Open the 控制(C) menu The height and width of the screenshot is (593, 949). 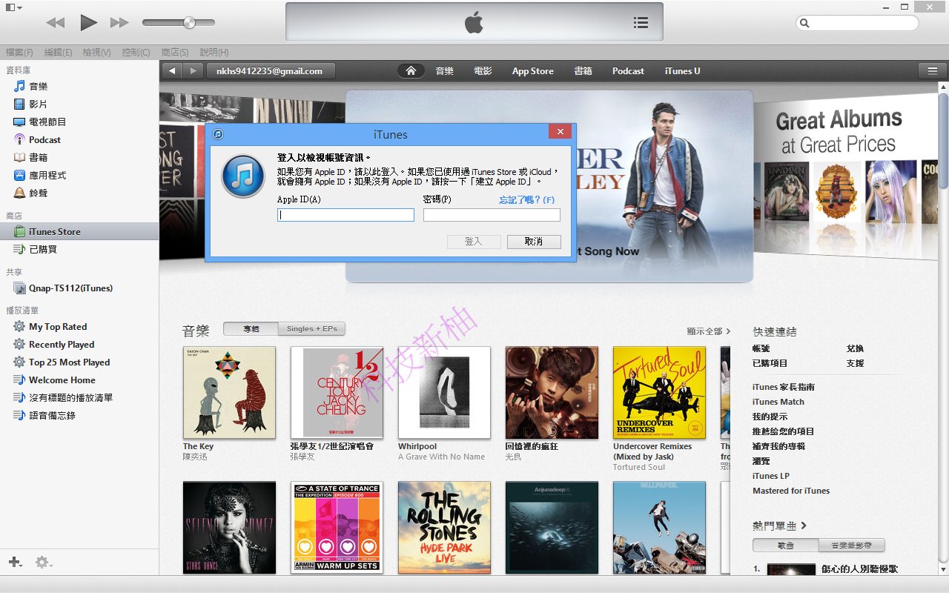pos(136,53)
